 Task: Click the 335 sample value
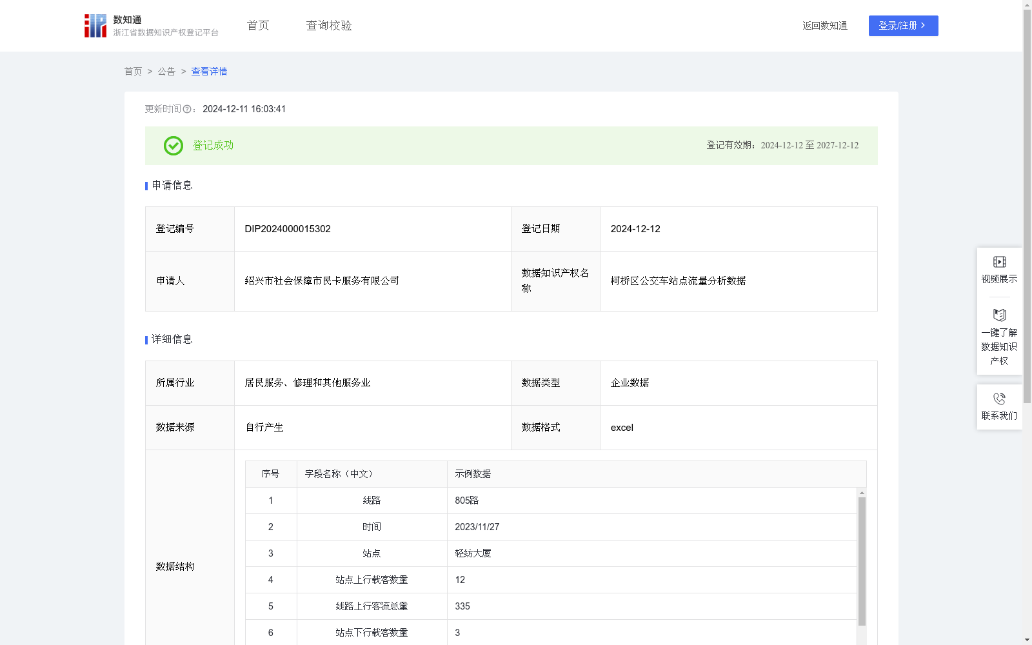pos(462,606)
